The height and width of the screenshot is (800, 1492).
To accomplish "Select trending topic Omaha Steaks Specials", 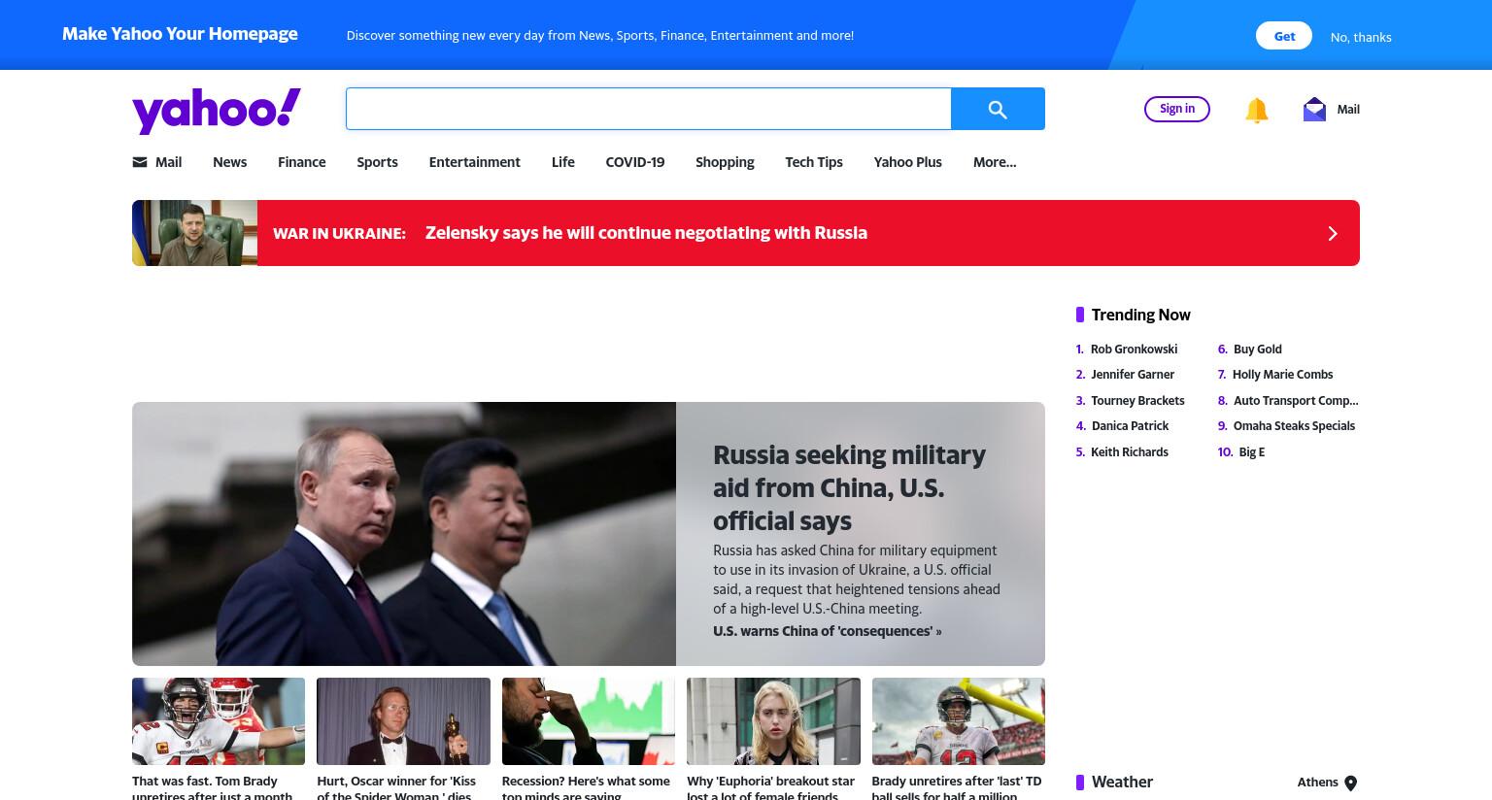I will [1294, 426].
